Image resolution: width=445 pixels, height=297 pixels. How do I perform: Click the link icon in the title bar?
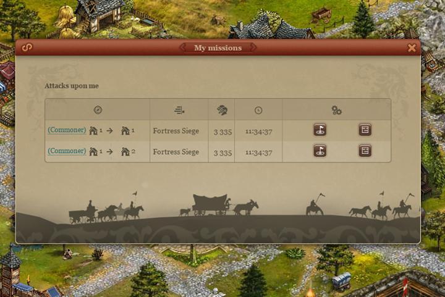(x=27, y=48)
